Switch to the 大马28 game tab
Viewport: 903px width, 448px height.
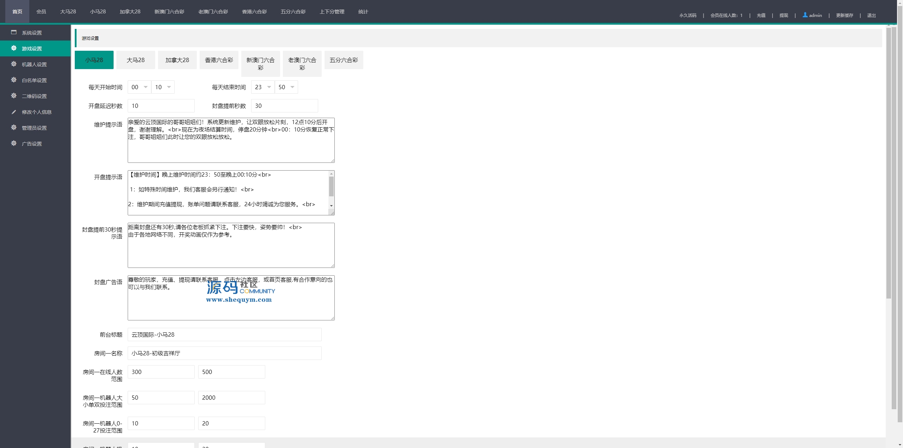pyautogui.click(x=136, y=60)
